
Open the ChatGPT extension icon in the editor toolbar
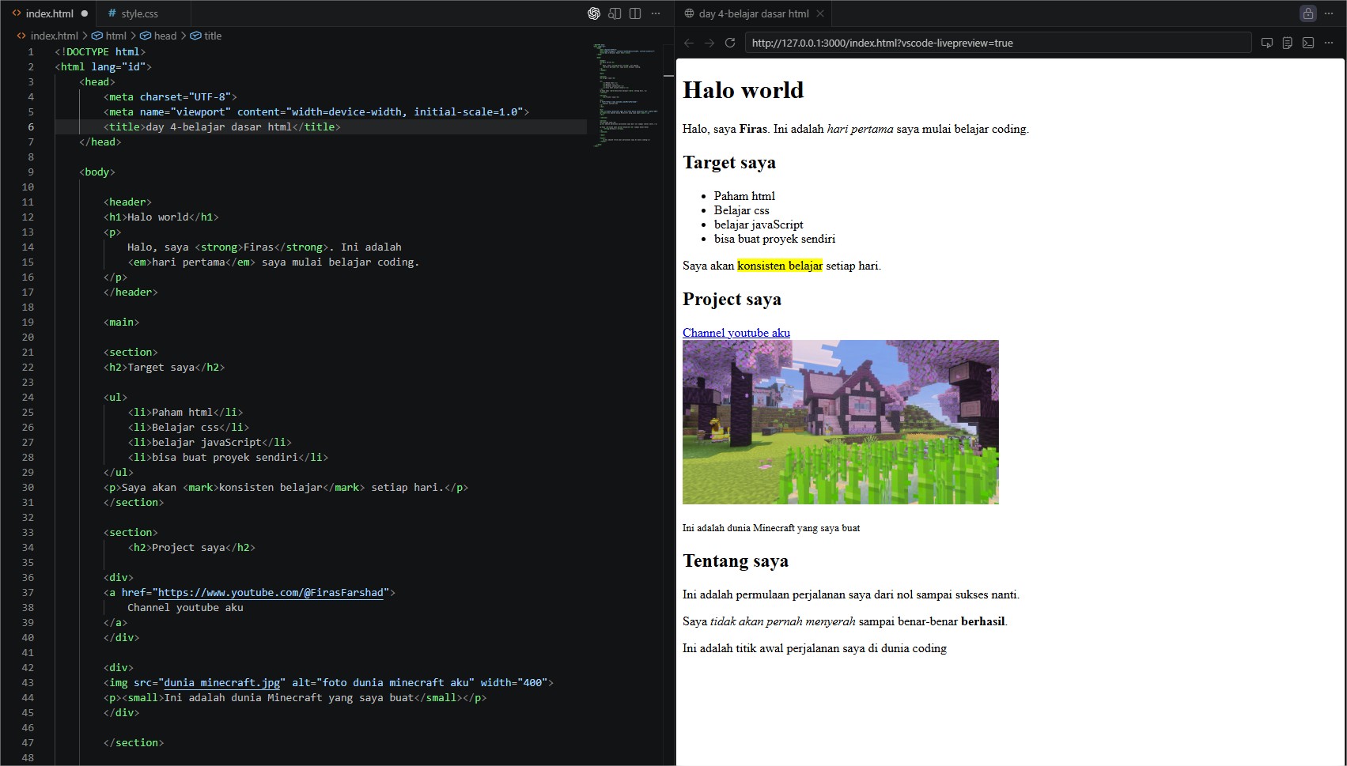[x=592, y=13]
